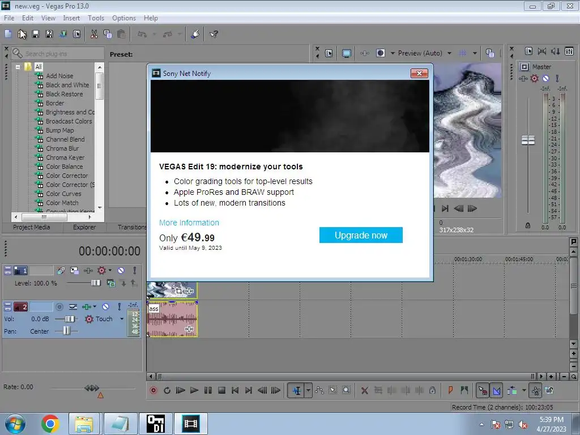Open the Tools menu
The width and height of the screenshot is (580, 435).
click(96, 18)
